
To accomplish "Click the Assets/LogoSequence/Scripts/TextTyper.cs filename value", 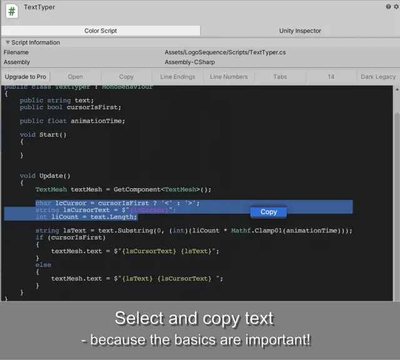I will coord(225,52).
